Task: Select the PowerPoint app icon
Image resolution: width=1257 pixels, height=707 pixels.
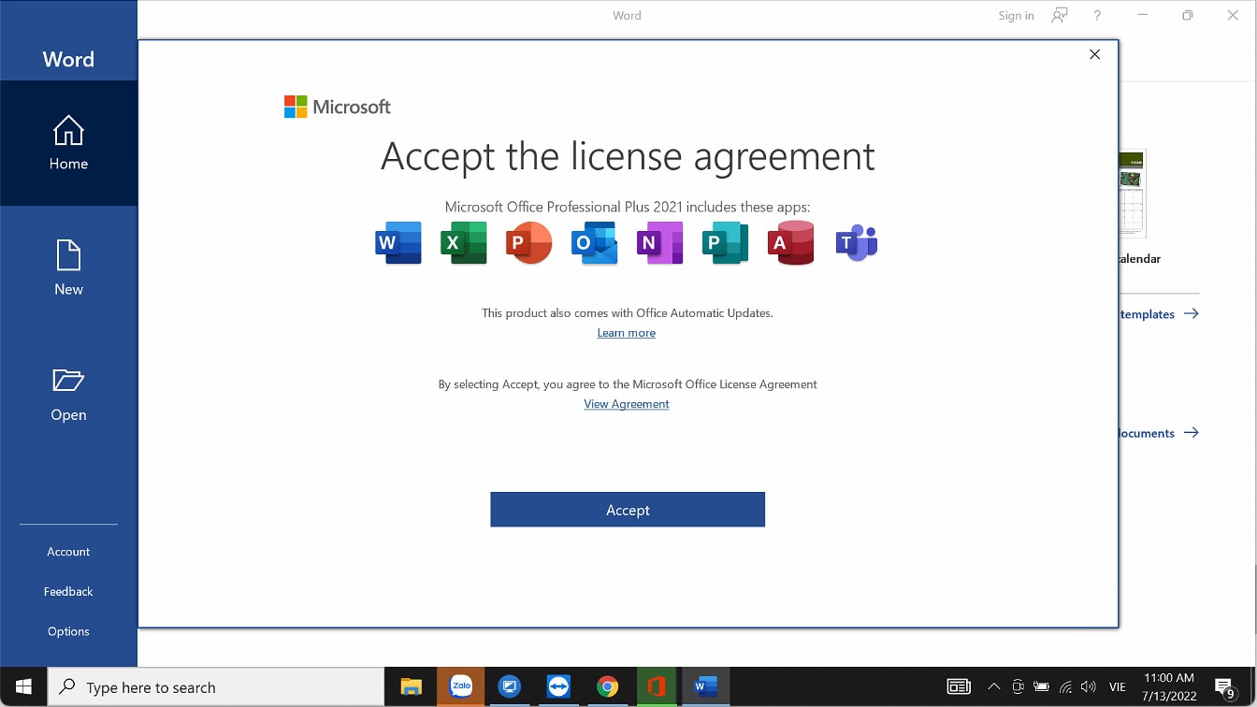Action: pos(528,242)
